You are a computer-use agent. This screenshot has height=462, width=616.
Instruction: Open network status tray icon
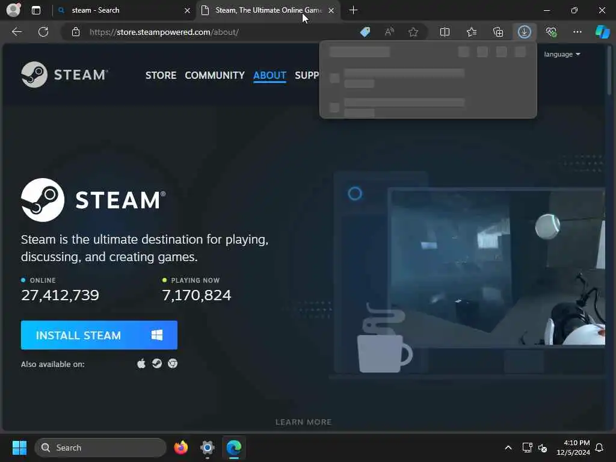[x=527, y=448]
